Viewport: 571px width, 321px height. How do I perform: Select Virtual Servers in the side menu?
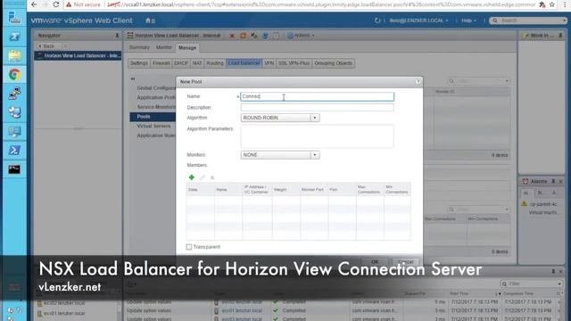[x=153, y=126]
